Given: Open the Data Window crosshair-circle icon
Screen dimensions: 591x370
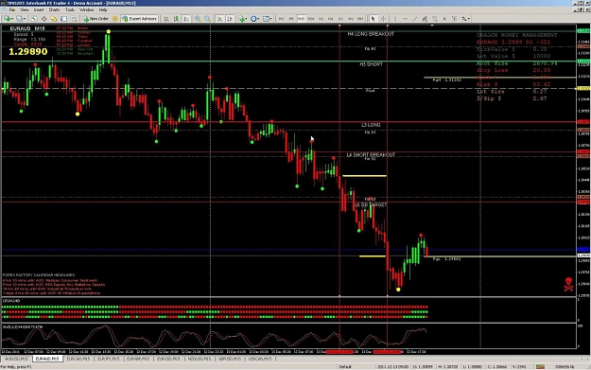Looking at the screenshot, I should pos(44,19).
